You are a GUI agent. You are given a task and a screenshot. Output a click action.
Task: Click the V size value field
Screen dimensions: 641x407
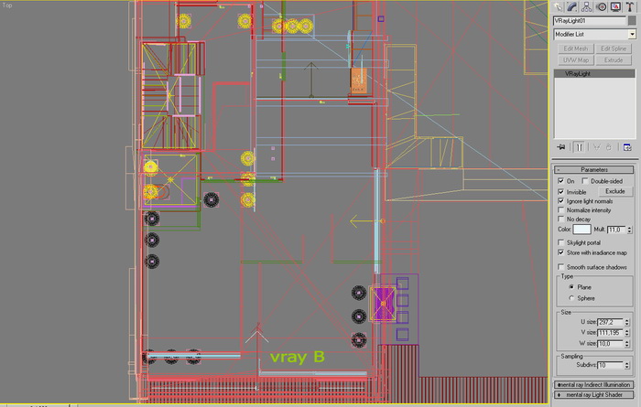tap(611, 333)
